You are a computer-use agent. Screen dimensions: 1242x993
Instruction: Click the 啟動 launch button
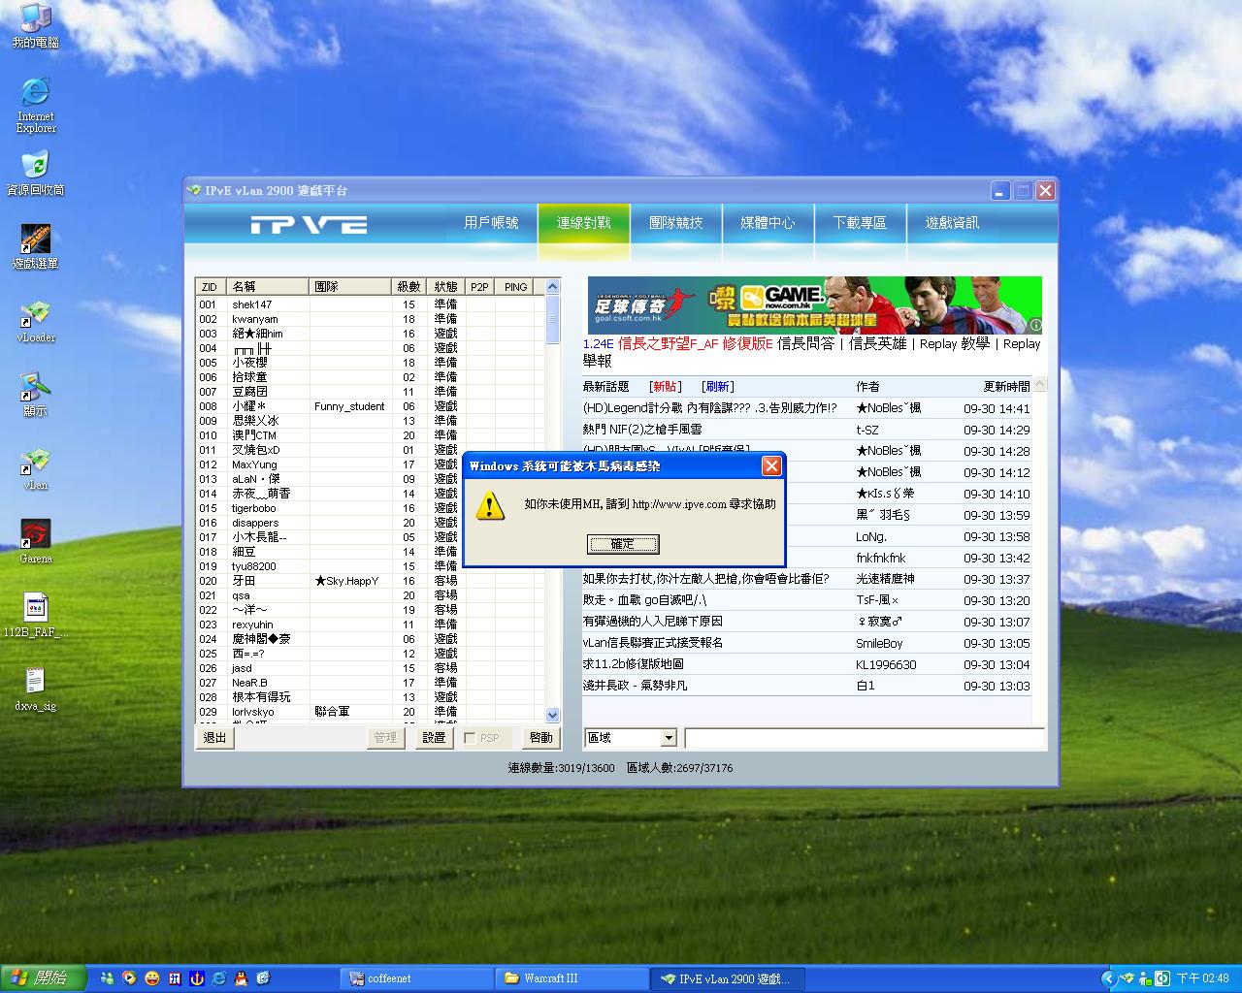click(540, 738)
